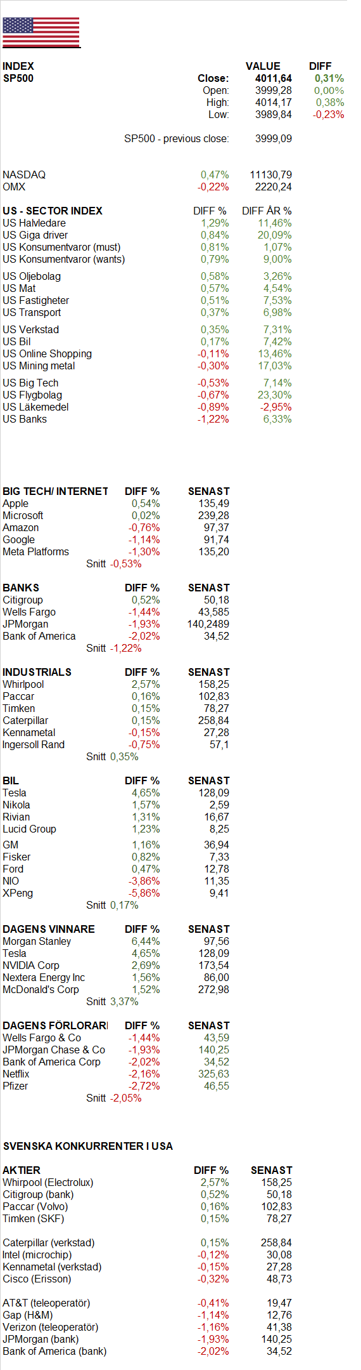Select the BIG TECH/ INTERNET header
Viewport: 361px width, 1370px height.
pos(55,491)
